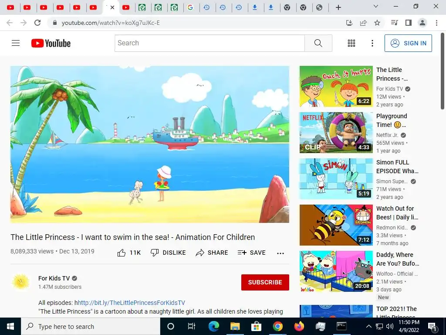Reload the current page
This screenshot has width=446, height=335.
(37, 23)
